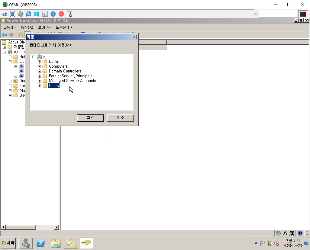The image size is (310, 250).
Task: Select x.com domain in left tree
Action: [19, 52]
